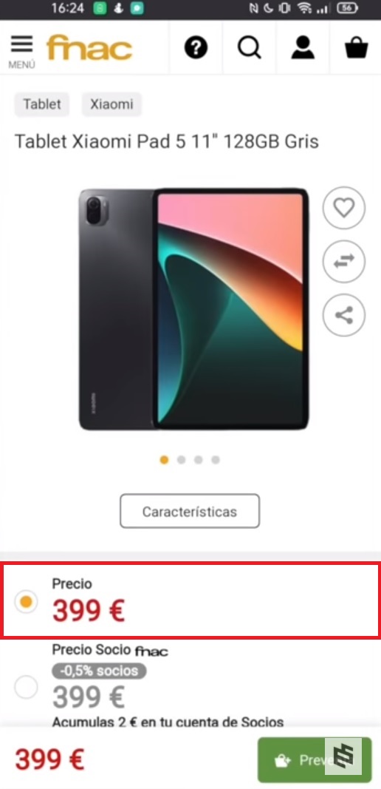Open the hamburger MENÚ icon
381x789 pixels.
pyautogui.click(x=21, y=51)
